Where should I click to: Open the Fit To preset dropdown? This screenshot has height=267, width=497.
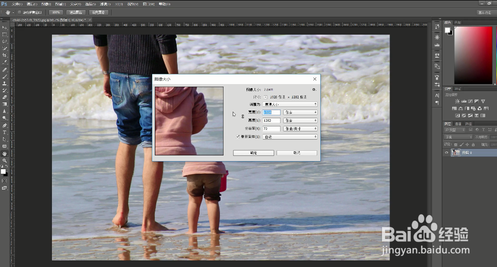click(x=290, y=104)
